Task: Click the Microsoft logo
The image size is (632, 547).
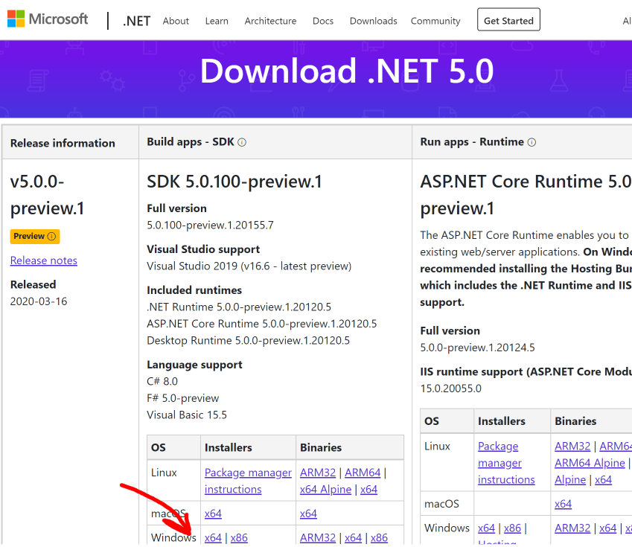Action: (48, 19)
